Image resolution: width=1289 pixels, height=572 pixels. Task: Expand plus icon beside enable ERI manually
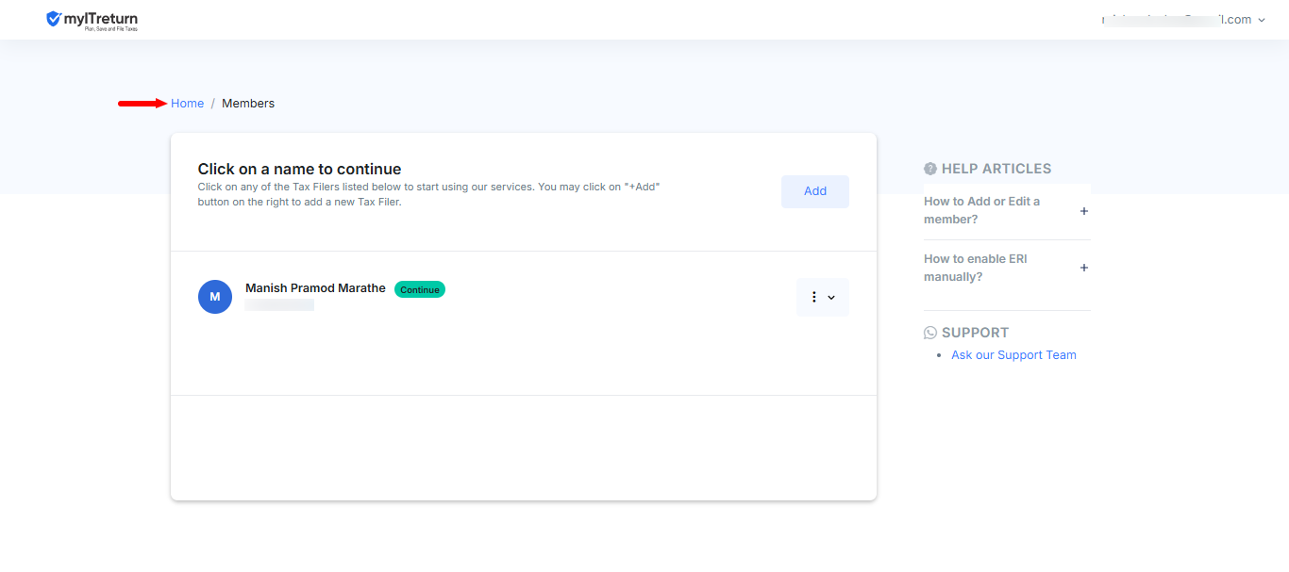1084,268
